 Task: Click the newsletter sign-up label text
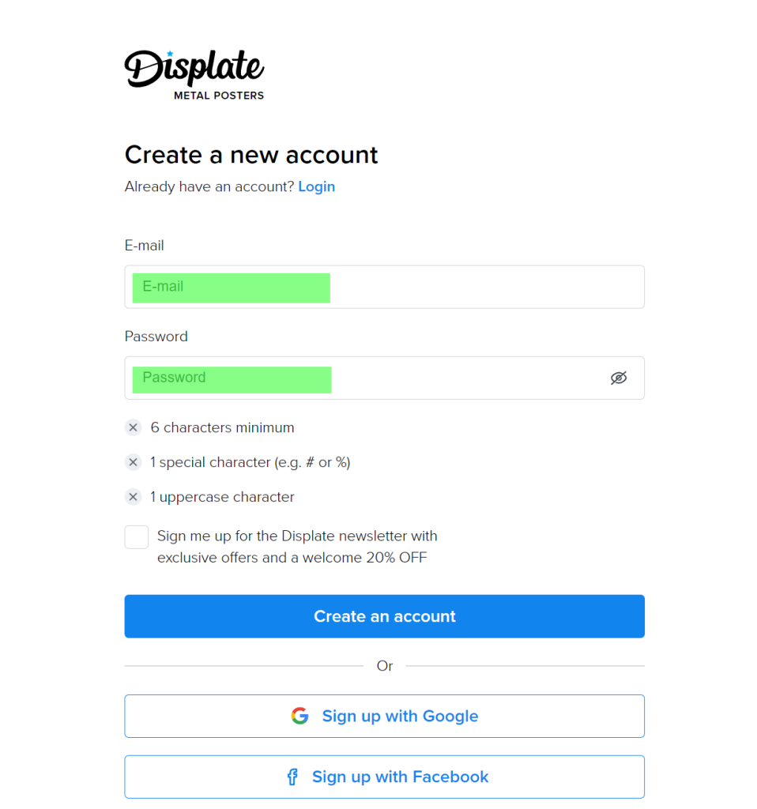click(297, 547)
